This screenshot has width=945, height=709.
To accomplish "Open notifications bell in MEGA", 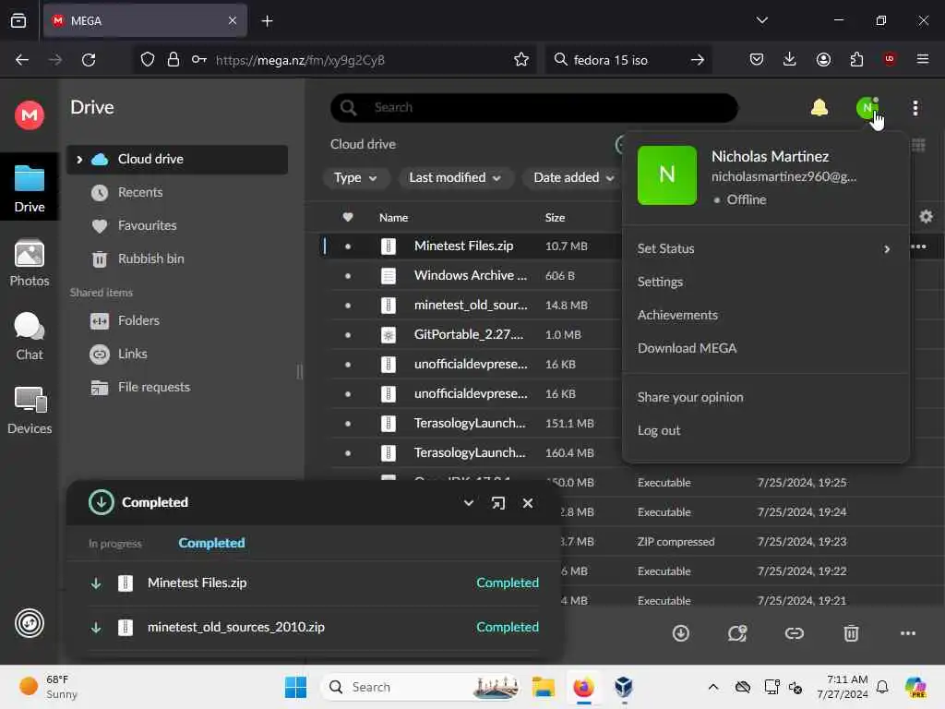I will click(x=819, y=108).
